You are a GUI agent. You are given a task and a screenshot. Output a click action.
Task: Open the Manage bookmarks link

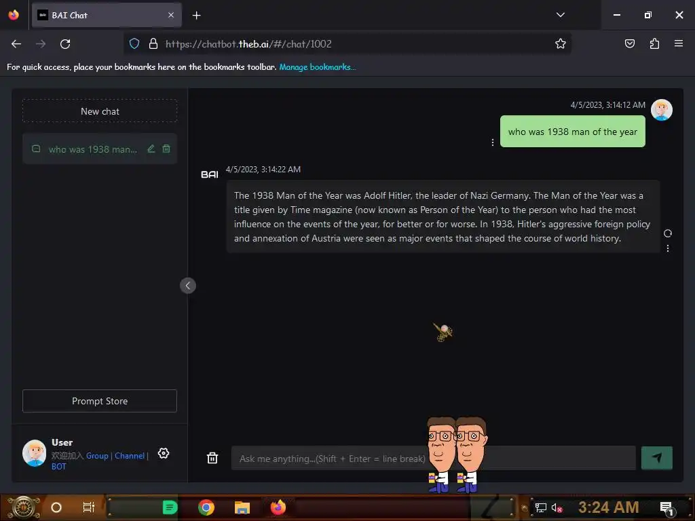318,67
